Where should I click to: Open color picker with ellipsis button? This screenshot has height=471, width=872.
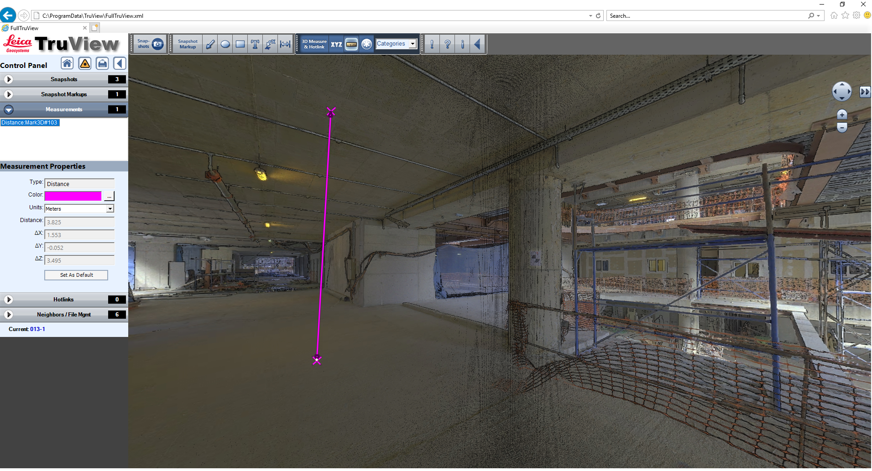click(109, 196)
